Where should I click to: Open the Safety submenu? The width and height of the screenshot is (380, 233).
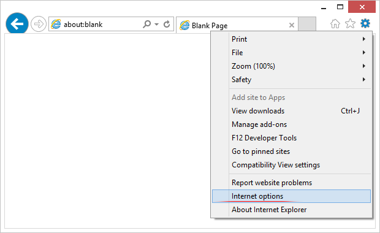coord(292,80)
